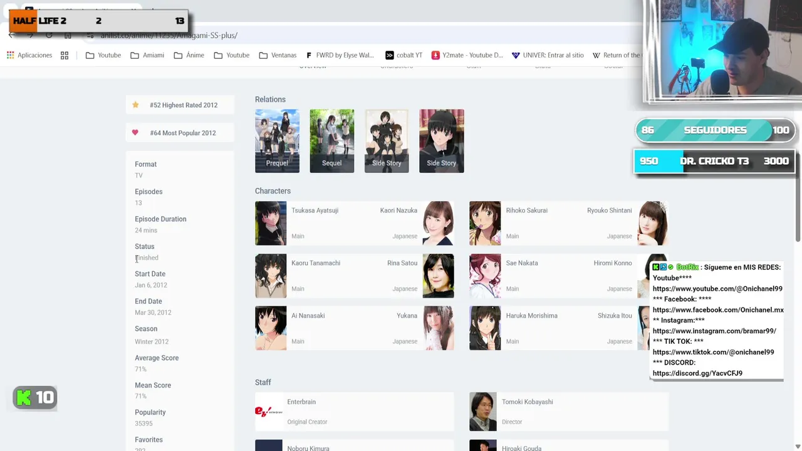The height and width of the screenshot is (451, 802).
Task: Open Sae Nakata character image
Action: pos(485,276)
